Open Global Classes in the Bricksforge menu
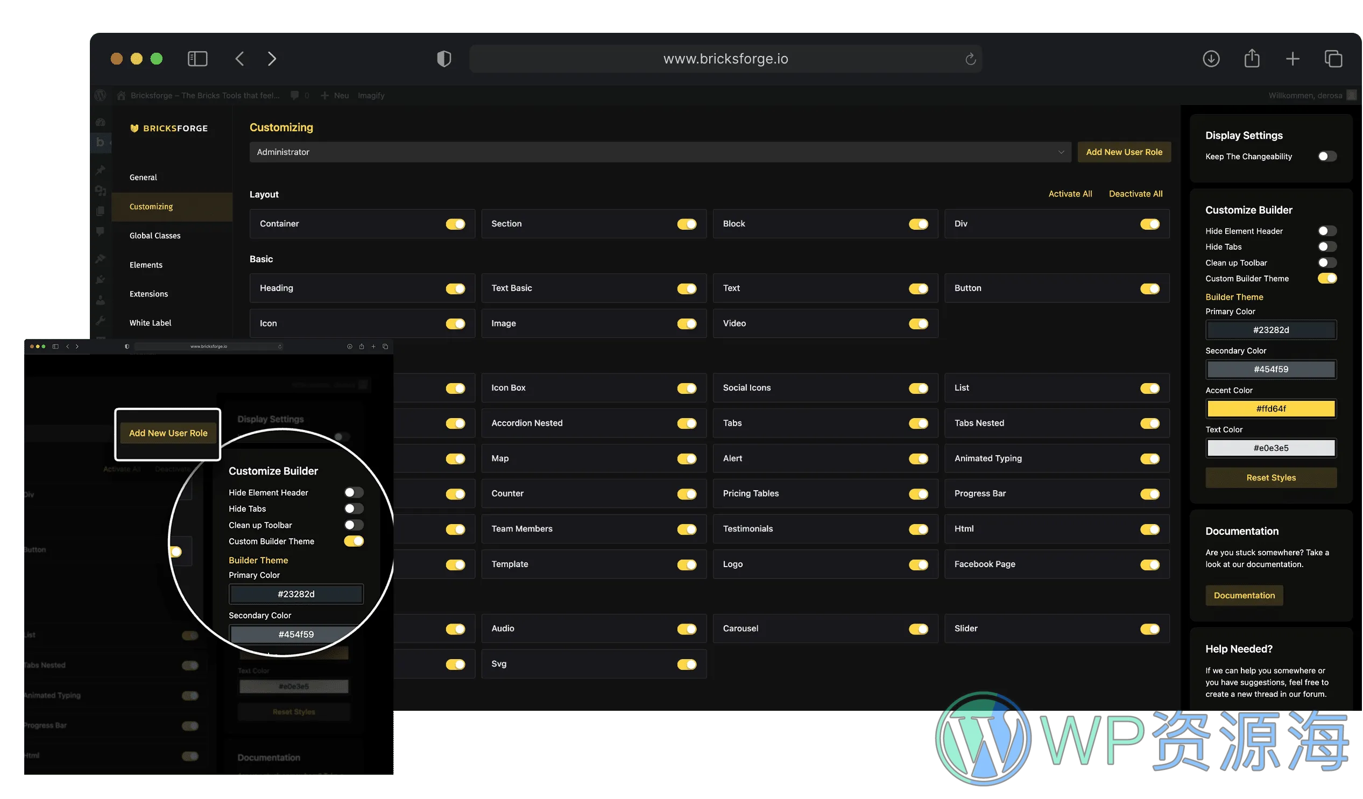This screenshot has height=799, width=1363. [155, 236]
